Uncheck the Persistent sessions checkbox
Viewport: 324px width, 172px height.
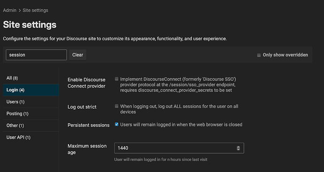point(117,124)
